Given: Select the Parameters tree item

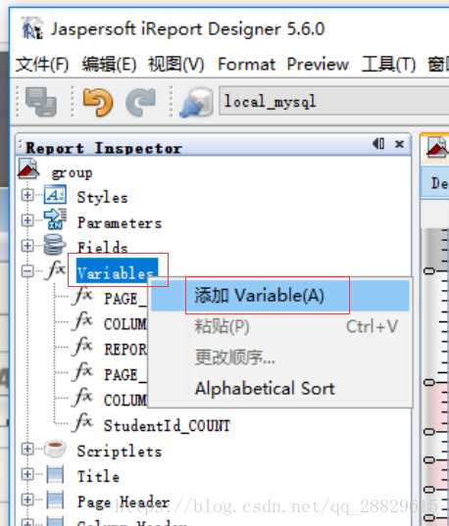Looking at the screenshot, I should [x=120, y=222].
